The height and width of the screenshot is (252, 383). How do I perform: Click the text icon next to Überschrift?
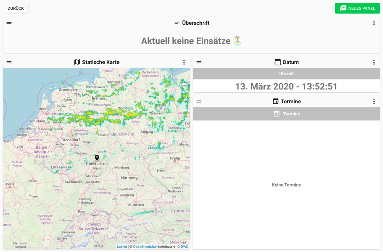tap(177, 23)
